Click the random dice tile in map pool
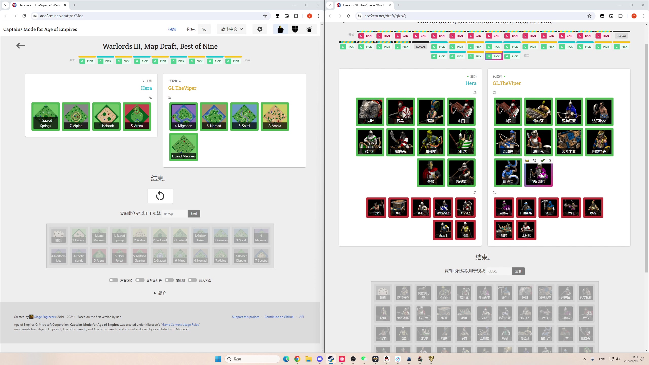The image size is (649, 365). pos(59,235)
